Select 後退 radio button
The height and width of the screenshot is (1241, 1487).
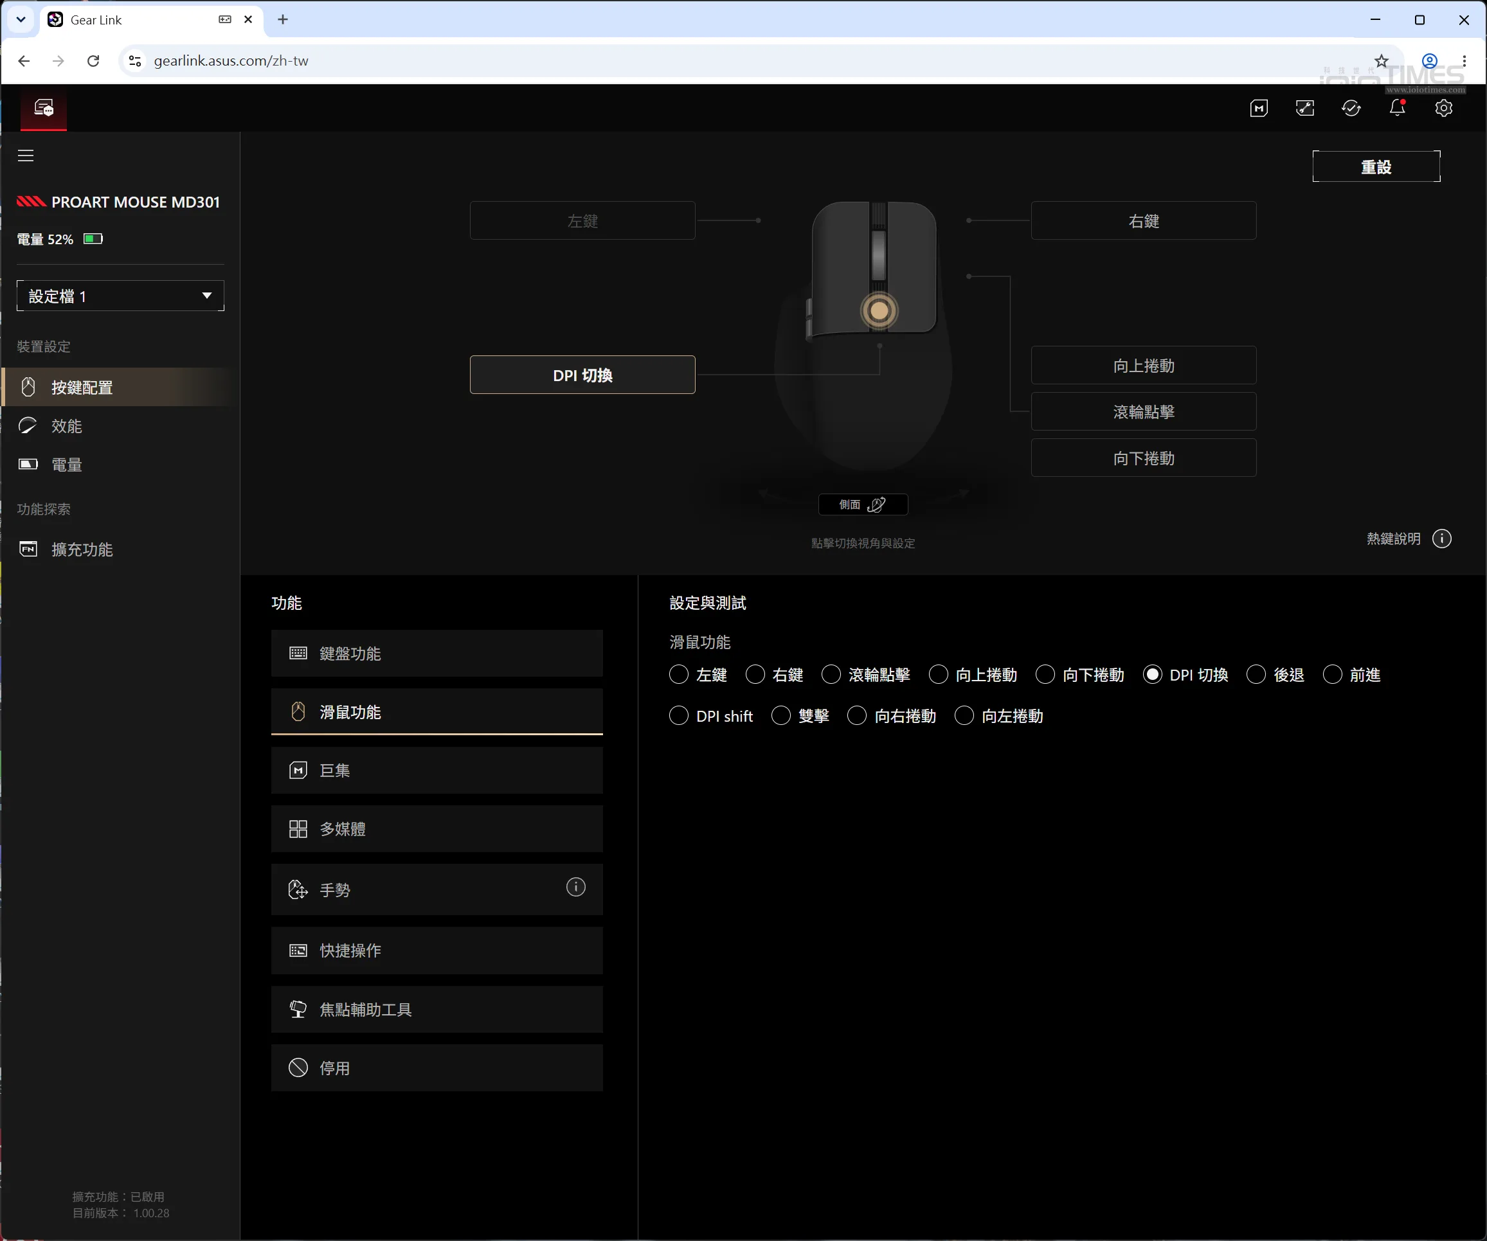click(1256, 675)
